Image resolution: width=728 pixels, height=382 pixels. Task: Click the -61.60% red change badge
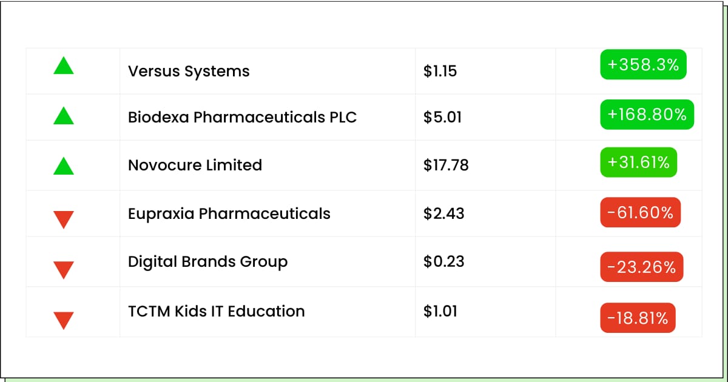tap(641, 213)
